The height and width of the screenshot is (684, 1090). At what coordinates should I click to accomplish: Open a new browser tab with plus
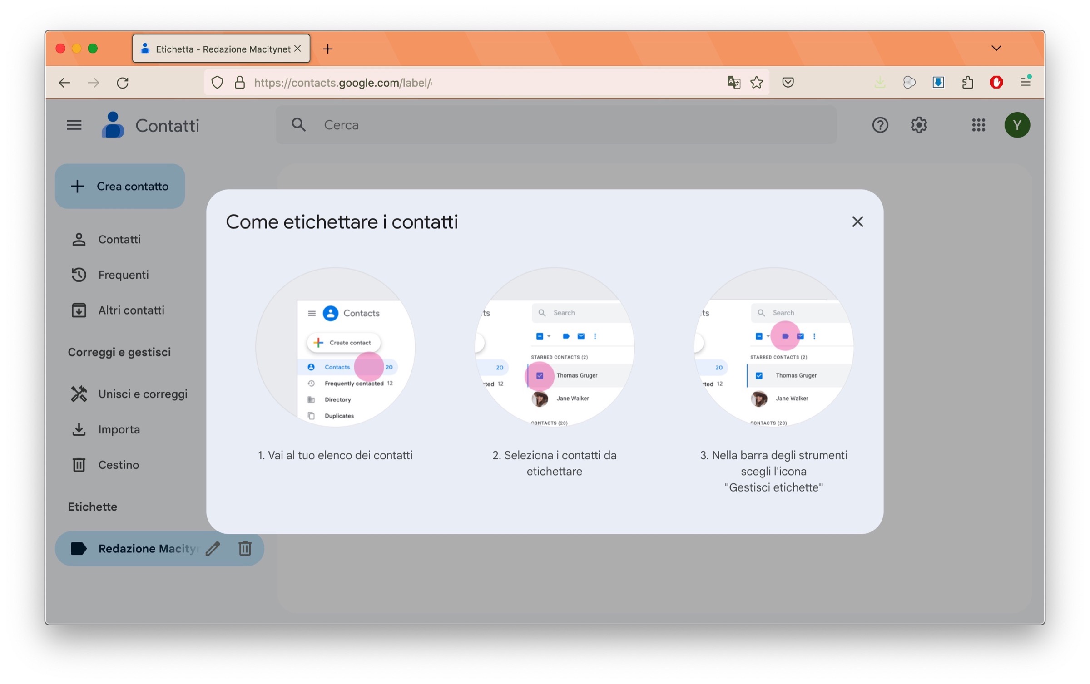point(327,49)
